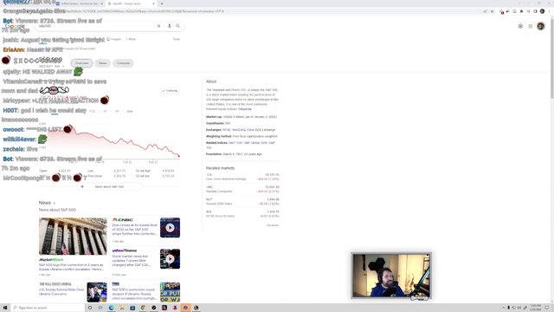Select the News chip
This screenshot has width=554, height=312.
[x=102, y=63]
